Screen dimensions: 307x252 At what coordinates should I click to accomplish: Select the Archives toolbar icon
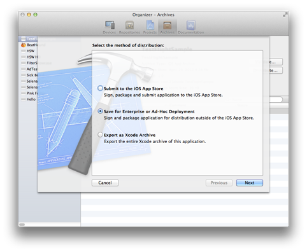point(168,27)
